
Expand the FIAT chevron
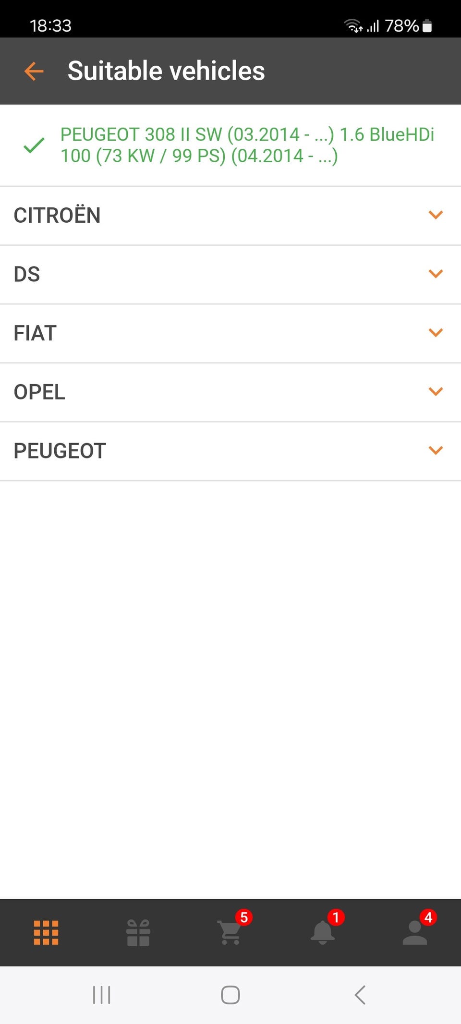pos(436,333)
